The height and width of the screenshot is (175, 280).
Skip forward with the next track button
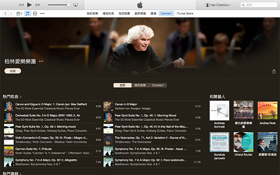point(38,5)
